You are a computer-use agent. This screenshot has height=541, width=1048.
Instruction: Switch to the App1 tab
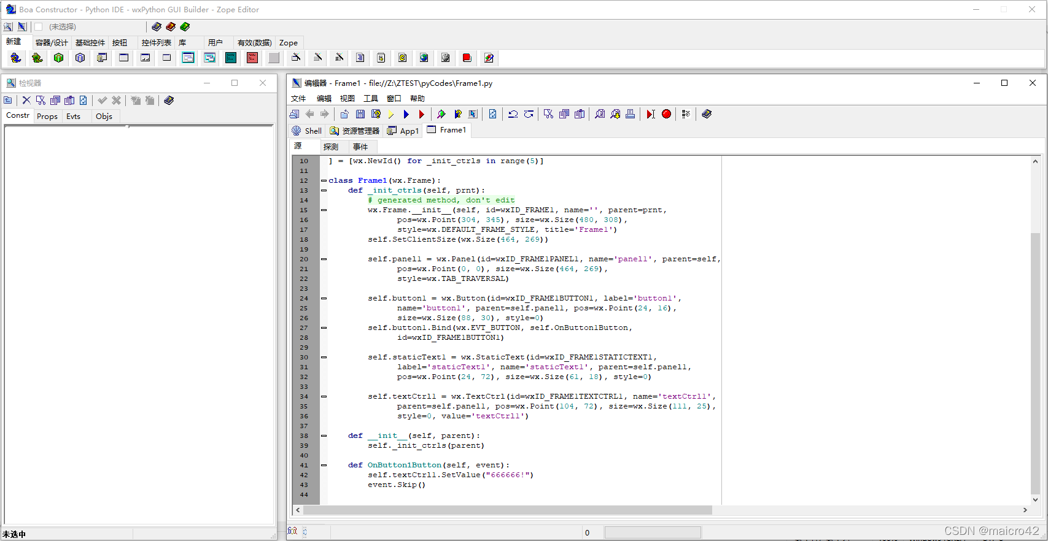click(403, 131)
